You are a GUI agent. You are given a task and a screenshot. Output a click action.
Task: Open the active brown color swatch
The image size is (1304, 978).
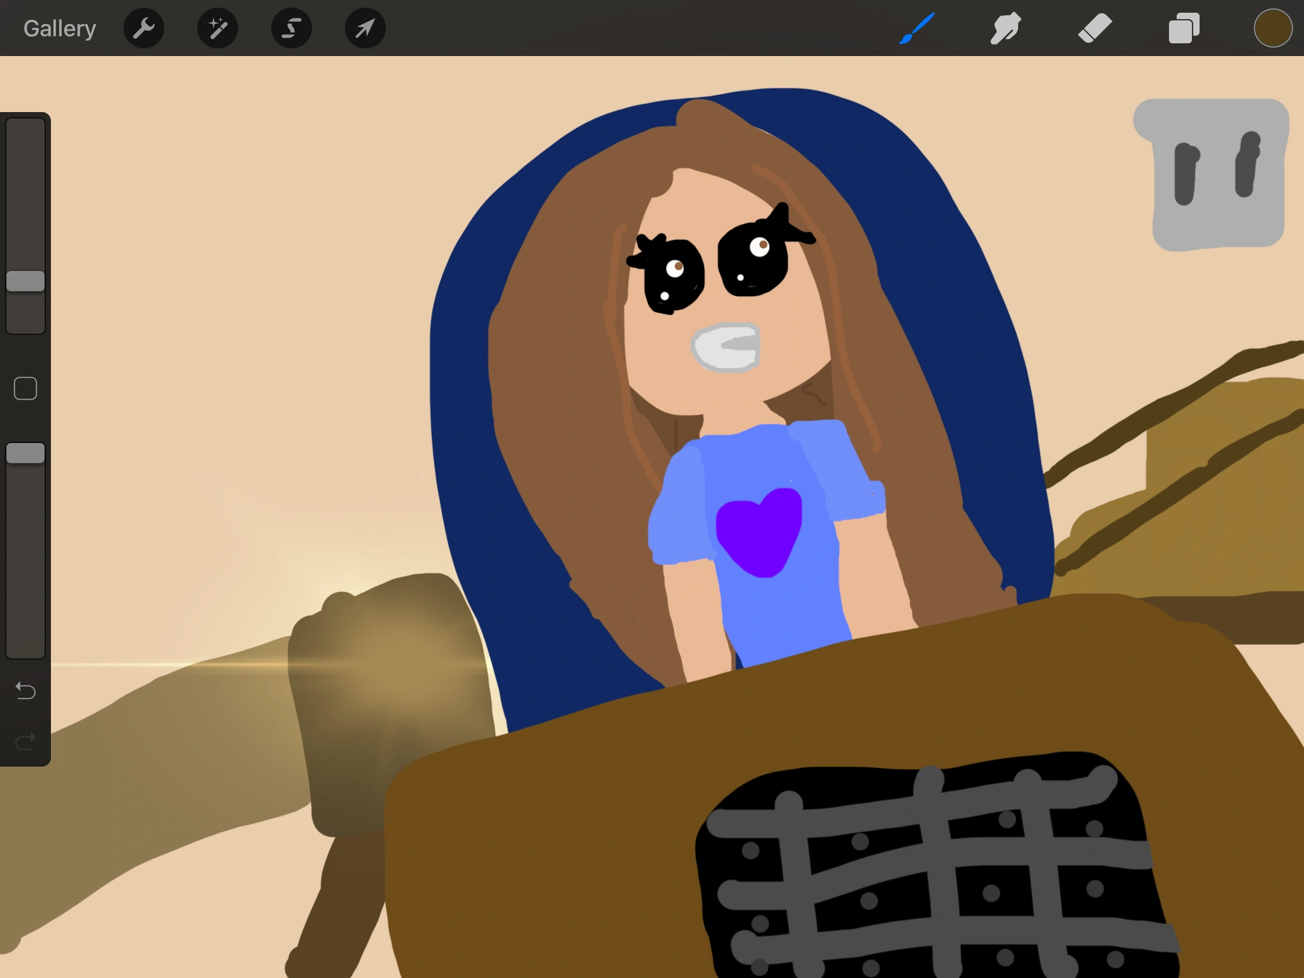1273,29
